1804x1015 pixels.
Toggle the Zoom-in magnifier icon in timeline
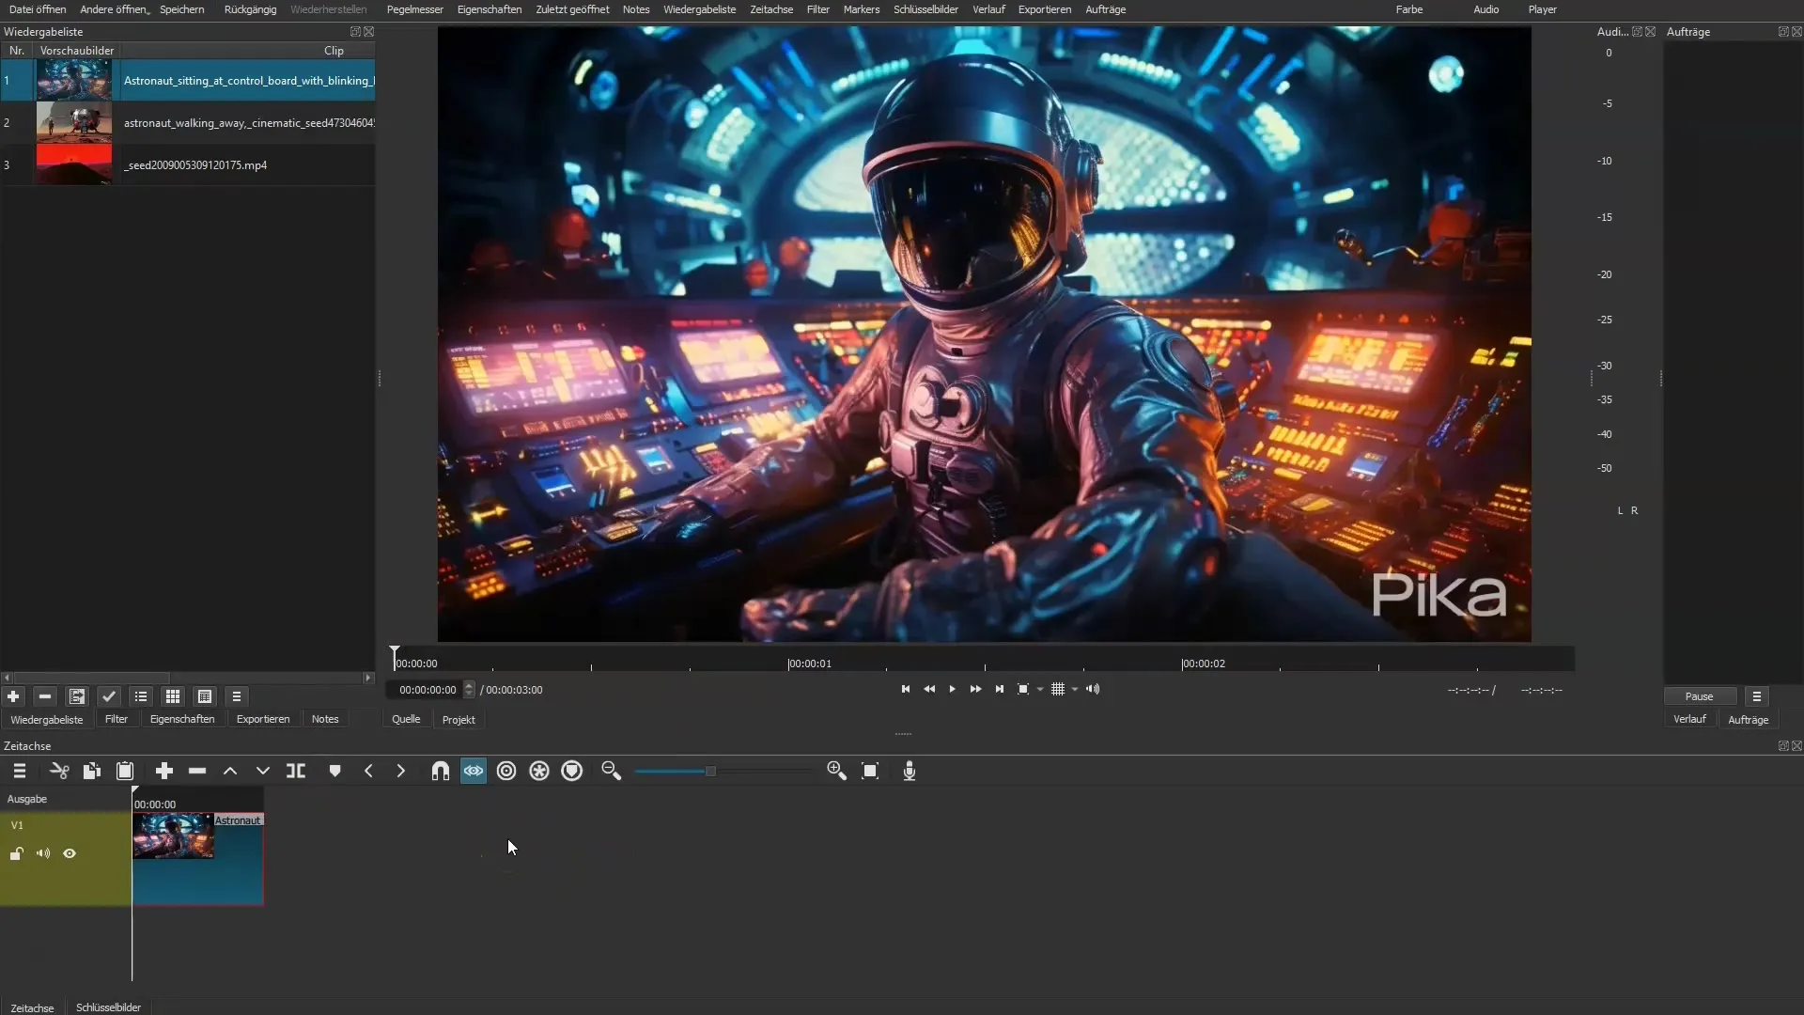837,770
